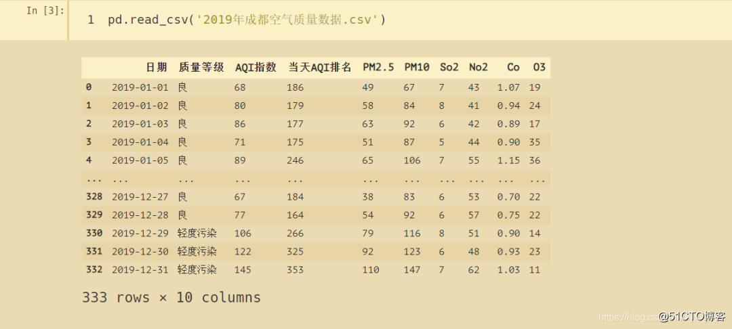Select date cell 2019-01-01
This screenshot has width=732, height=329.
click(140, 87)
